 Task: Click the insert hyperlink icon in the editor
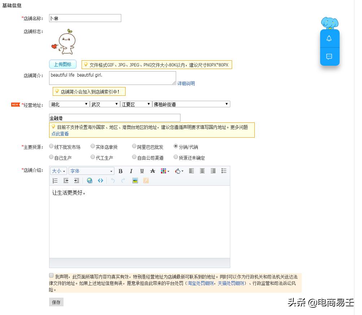(90, 180)
